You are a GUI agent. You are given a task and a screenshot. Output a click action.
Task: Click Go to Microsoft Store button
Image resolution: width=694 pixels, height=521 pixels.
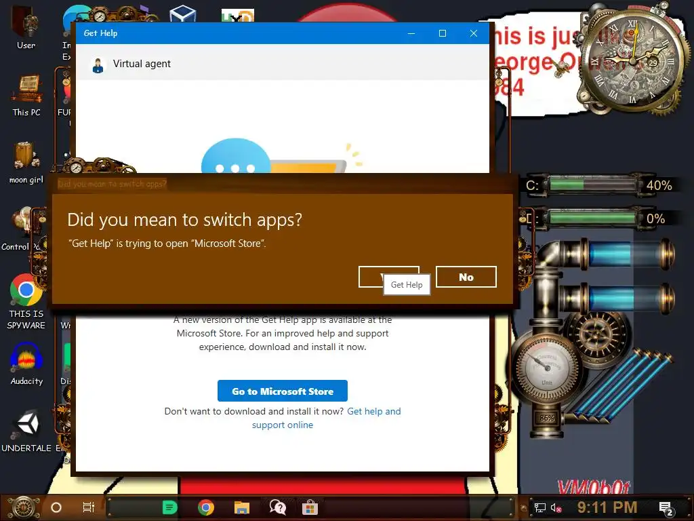[x=283, y=391]
